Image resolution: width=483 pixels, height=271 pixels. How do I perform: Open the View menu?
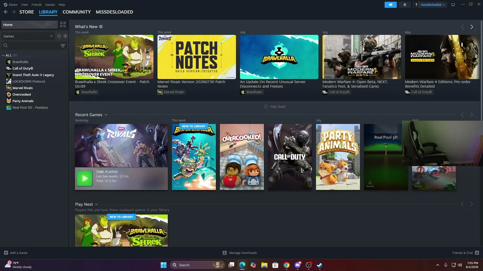[25, 5]
